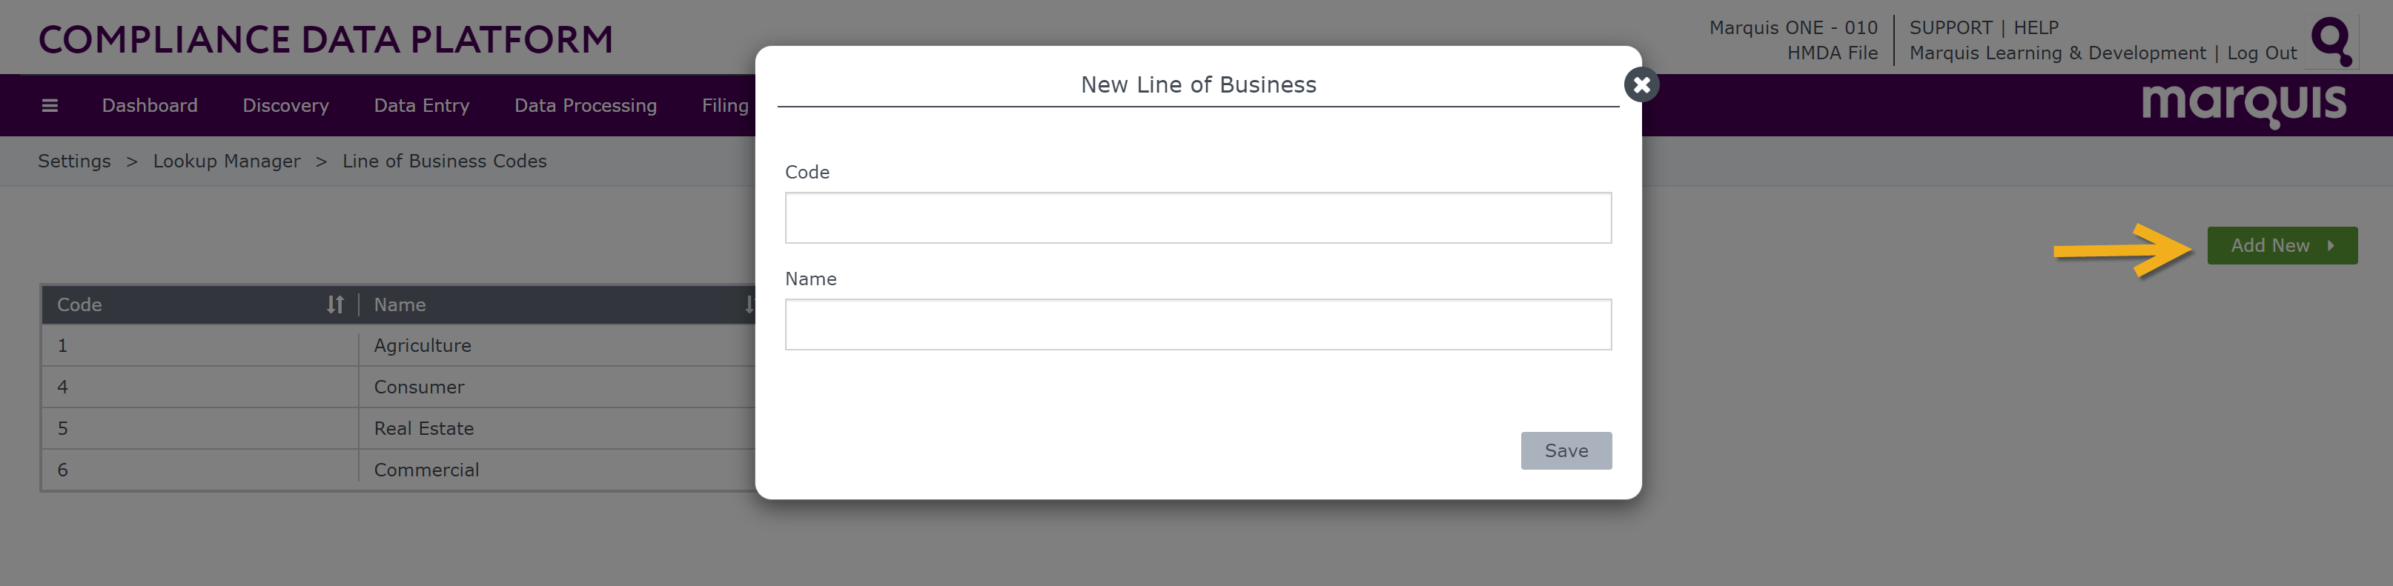Open the hamburger navigation menu
Screen dimensions: 2393x586
50,106
